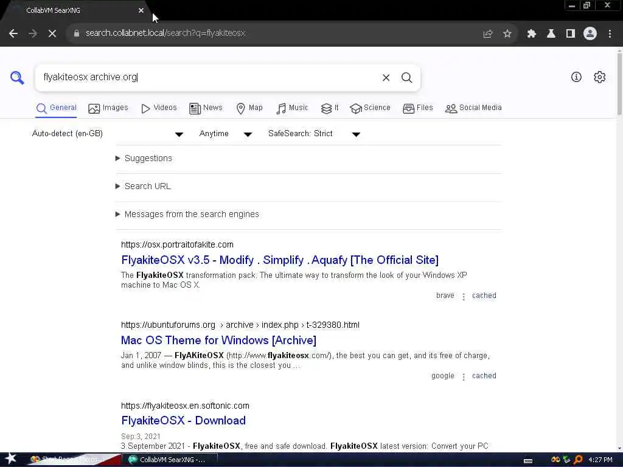The image size is (623, 467).
Task: Open FlyakiteOSX - Download result
Action: tap(183, 421)
